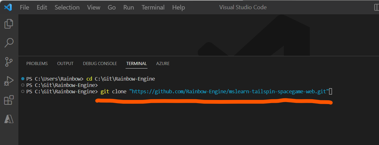379x145 pixels.
Task: Toggle the layout icon in title bar
Action: 376,8
